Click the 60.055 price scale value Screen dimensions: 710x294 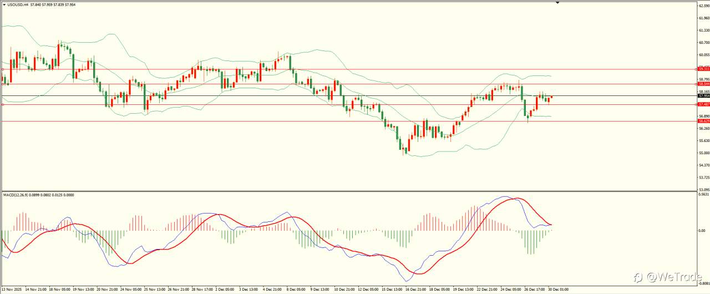click(x=704, y=55)
